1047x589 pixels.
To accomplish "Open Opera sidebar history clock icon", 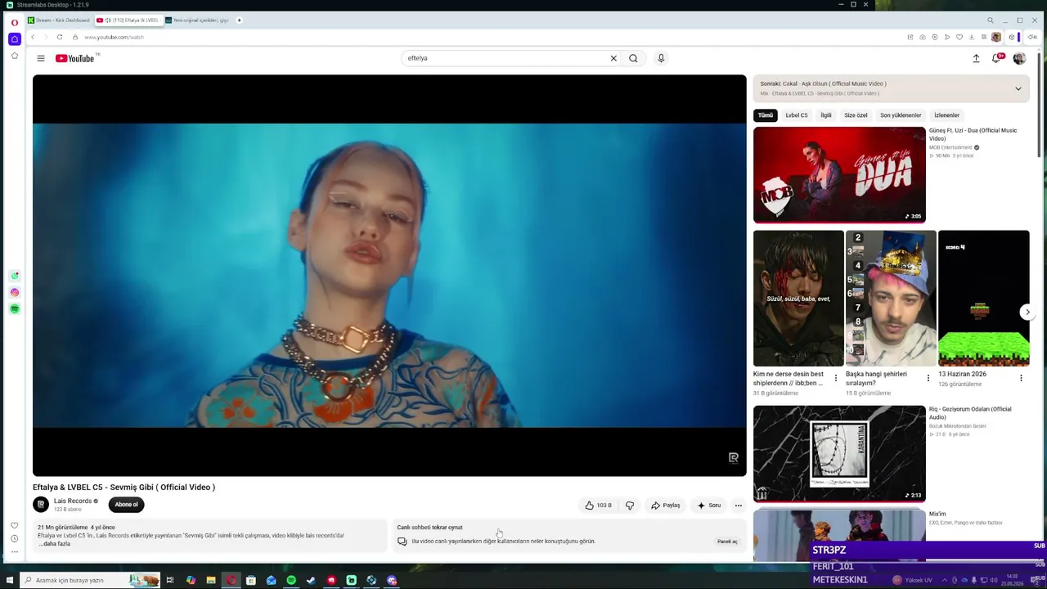I will [x=14, y=538].
